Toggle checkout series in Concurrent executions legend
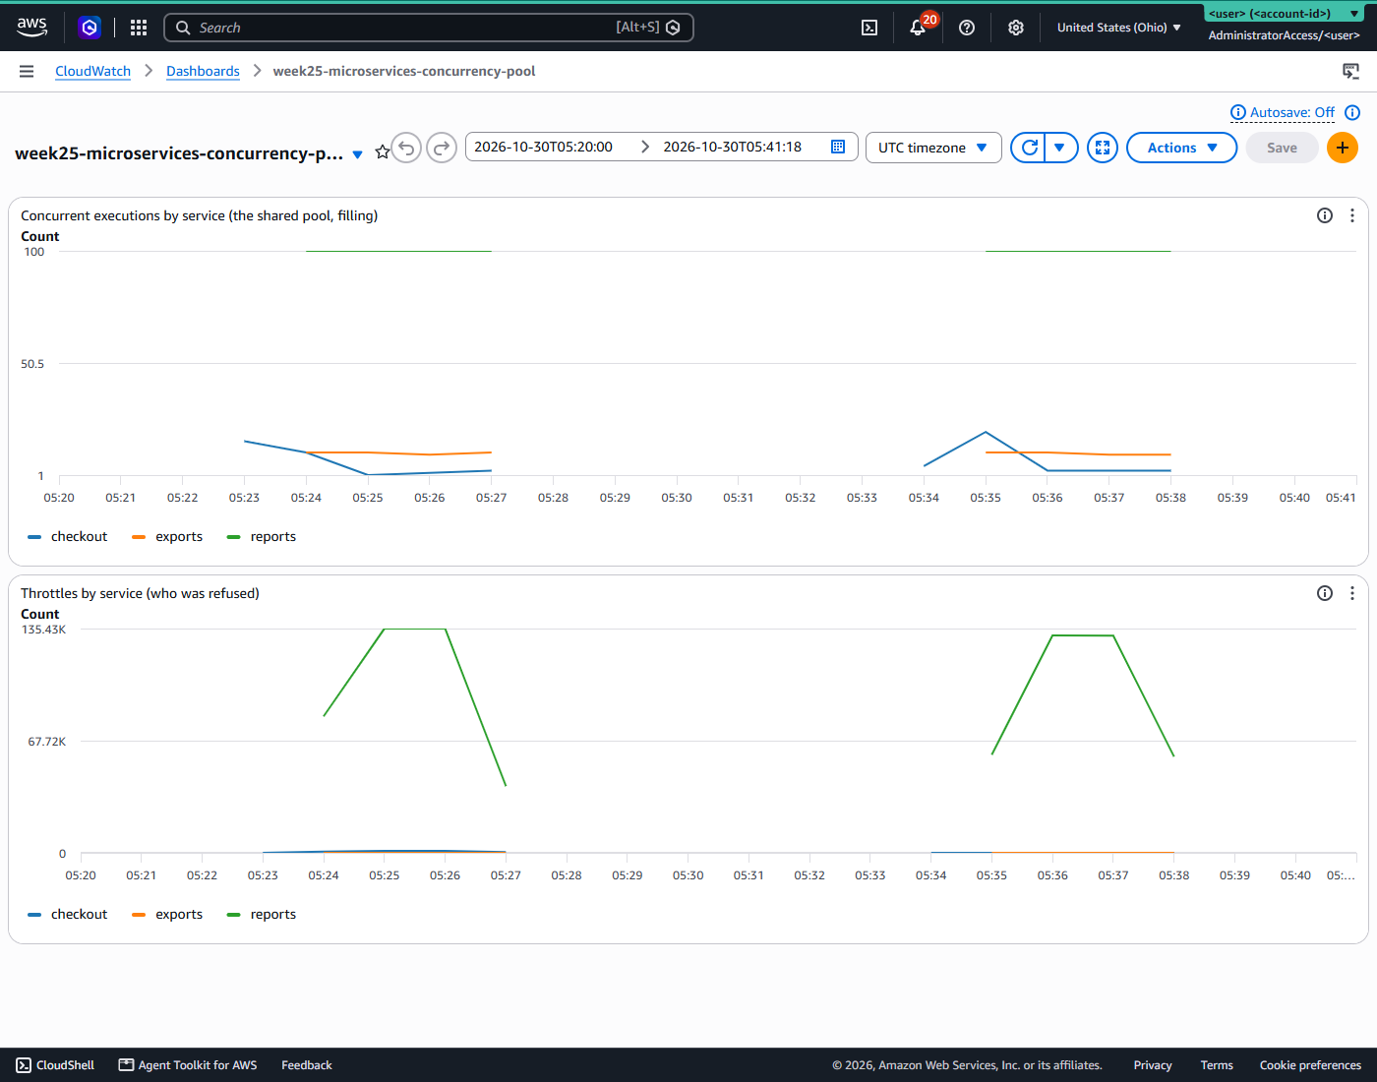 click(68, 536)
